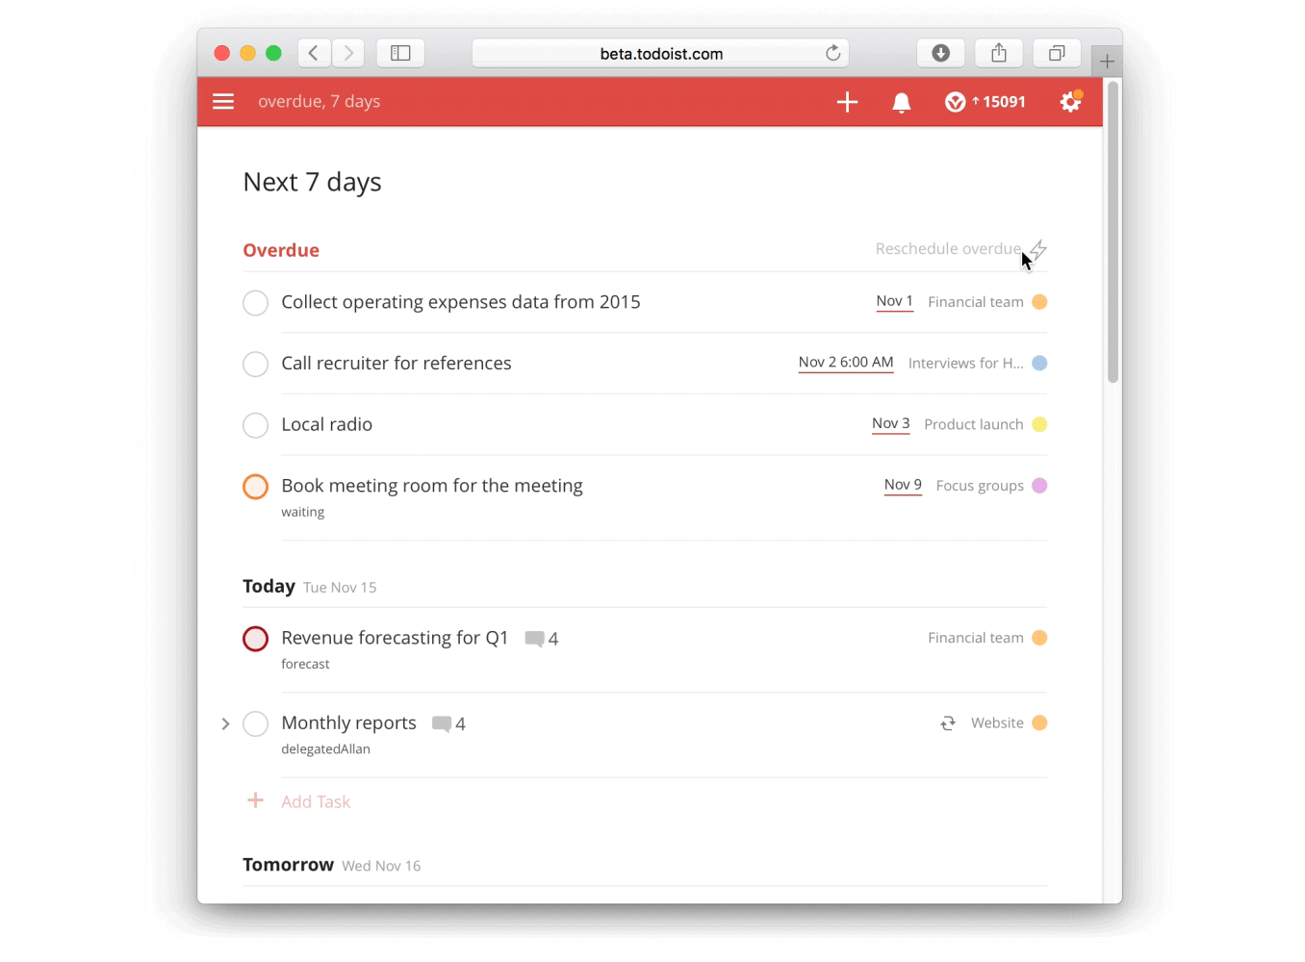Click the forecast label

tap(305, 664)
